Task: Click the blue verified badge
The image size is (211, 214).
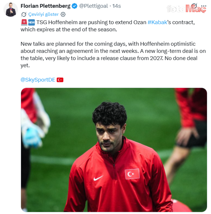Action: pyautogui.click(x=74, y=6)
